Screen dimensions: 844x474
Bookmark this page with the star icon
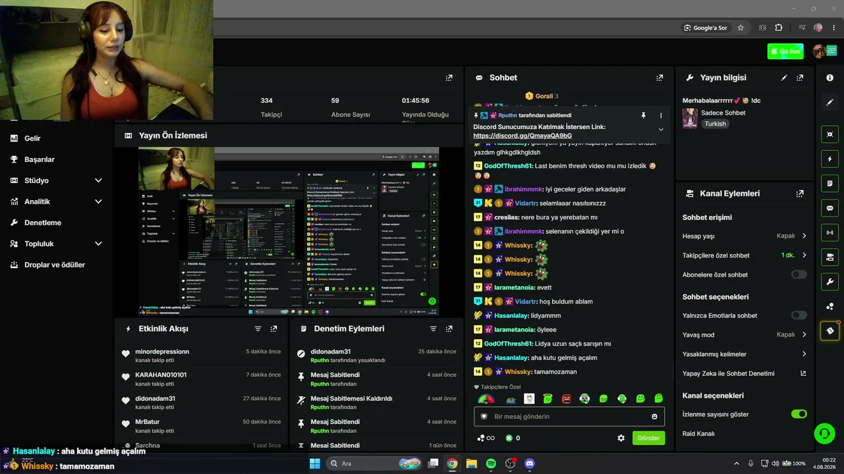coord(740,28)
